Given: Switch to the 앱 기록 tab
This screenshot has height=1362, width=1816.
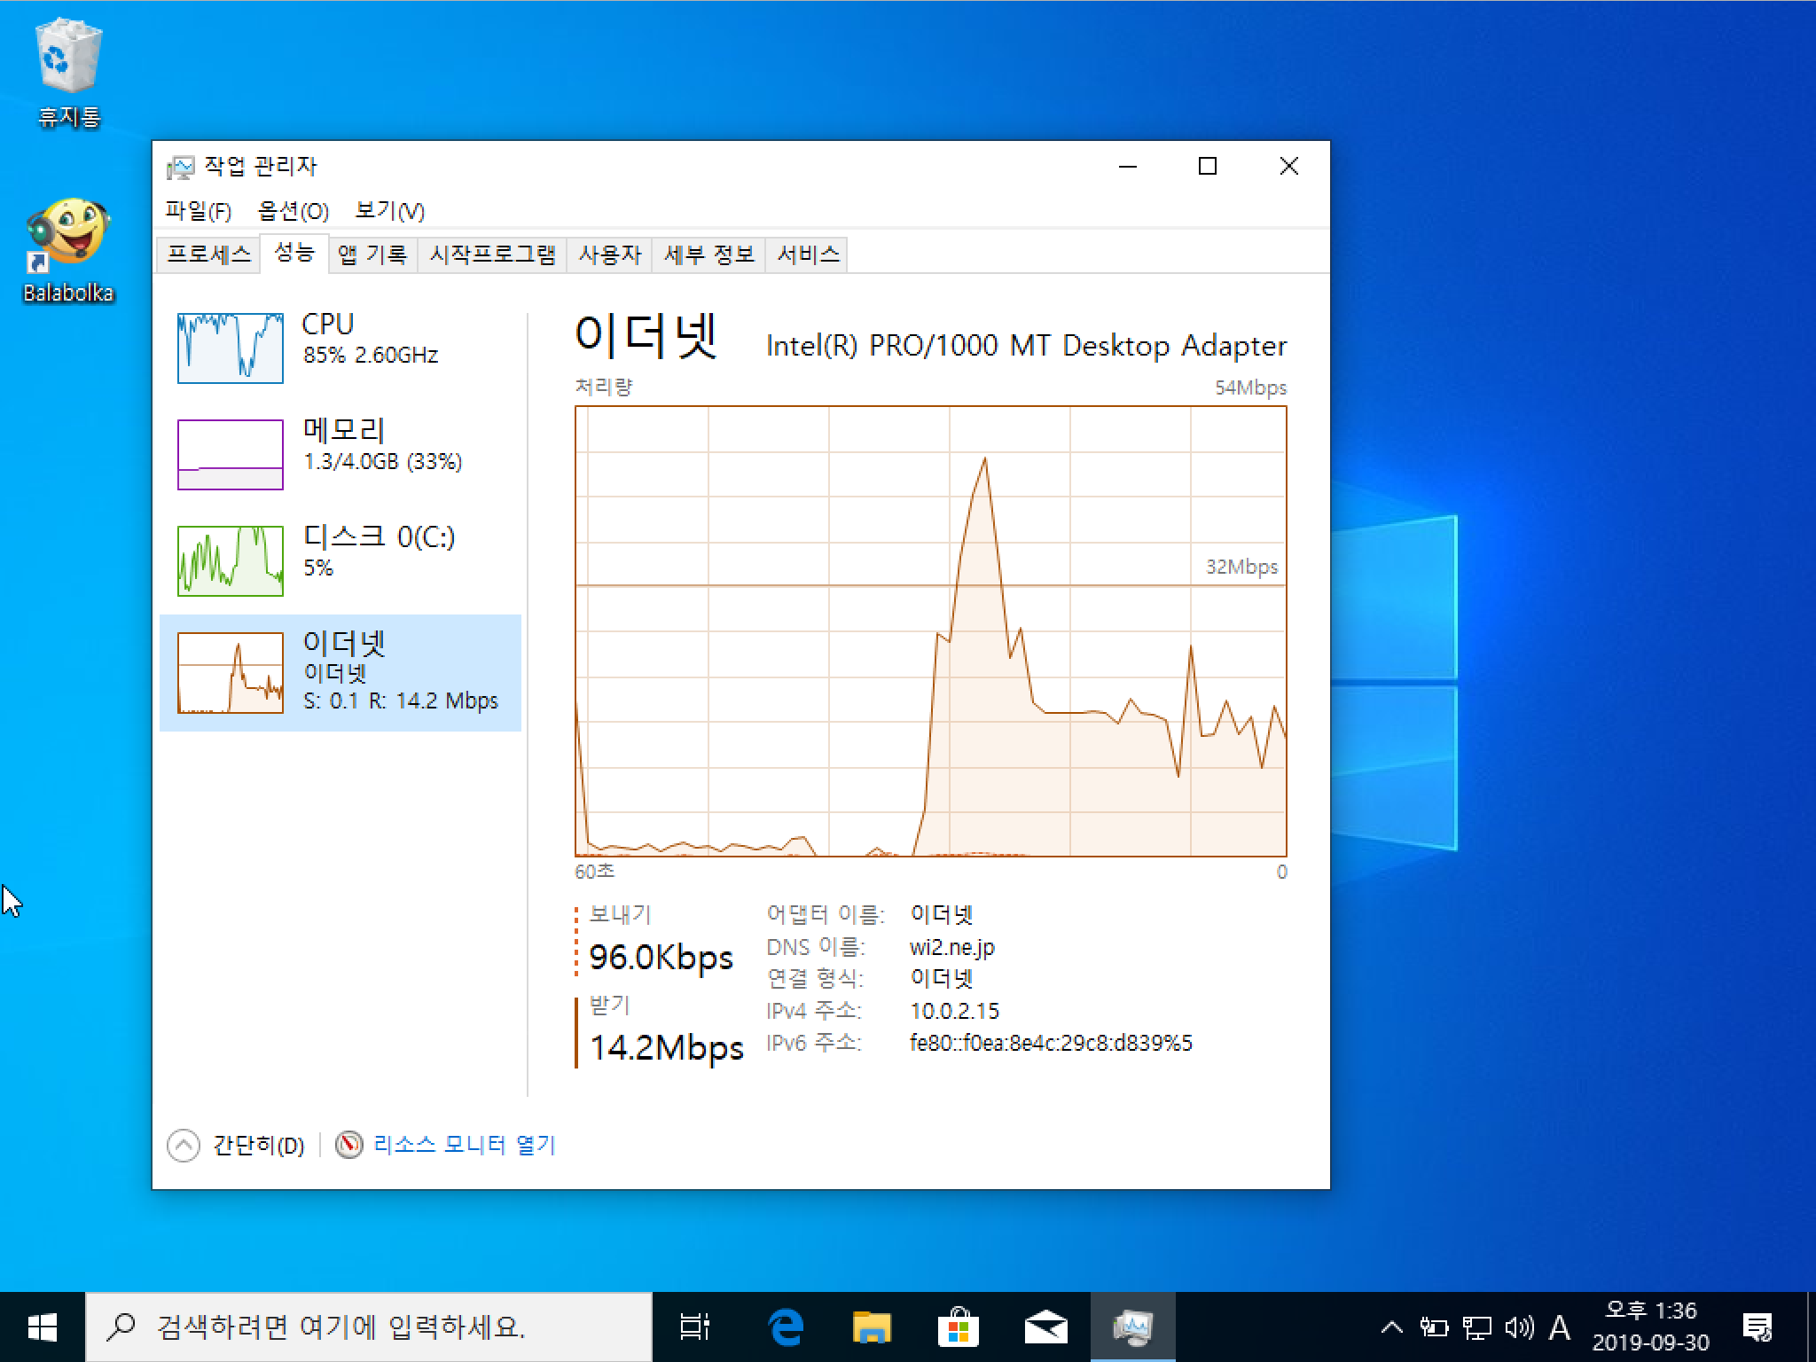Looking at the screenshot, I should coord(372,254).
